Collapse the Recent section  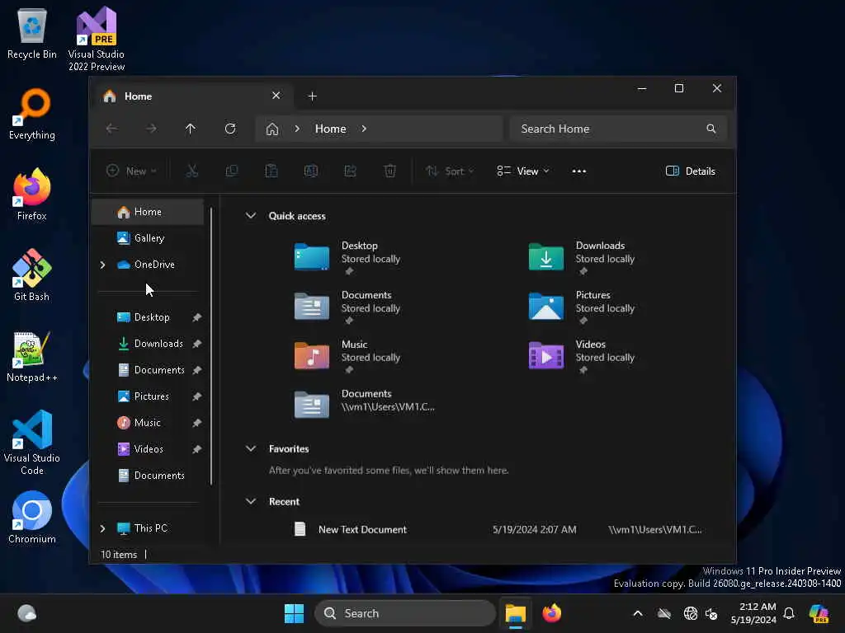[251, 501]
